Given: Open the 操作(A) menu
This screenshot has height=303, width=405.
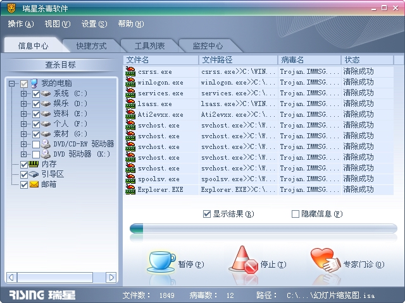Looking at the screenshot, I should pos(21,24).
